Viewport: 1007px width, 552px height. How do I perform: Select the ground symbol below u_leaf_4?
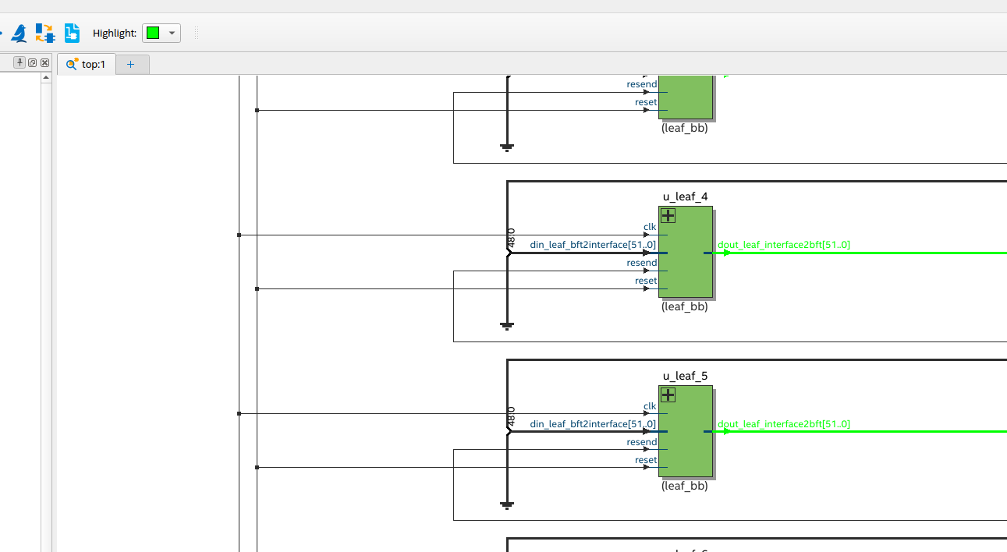(508, 324)
